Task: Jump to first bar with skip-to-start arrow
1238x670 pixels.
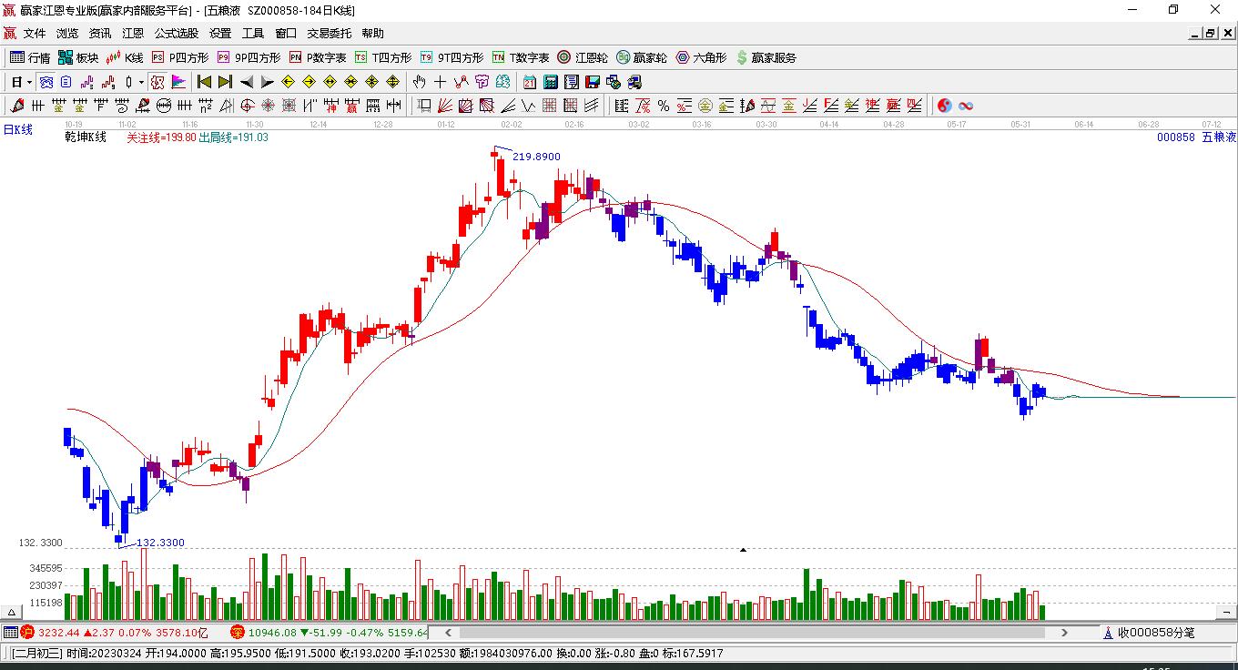Action: [204, 82]
